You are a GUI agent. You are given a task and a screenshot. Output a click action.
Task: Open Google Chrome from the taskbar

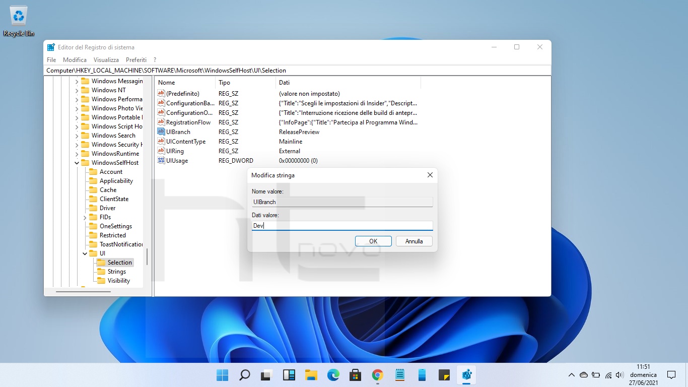[378, 375]
